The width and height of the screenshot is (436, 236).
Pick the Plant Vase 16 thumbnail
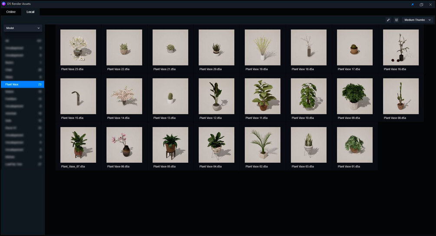(x=401, y=48)
